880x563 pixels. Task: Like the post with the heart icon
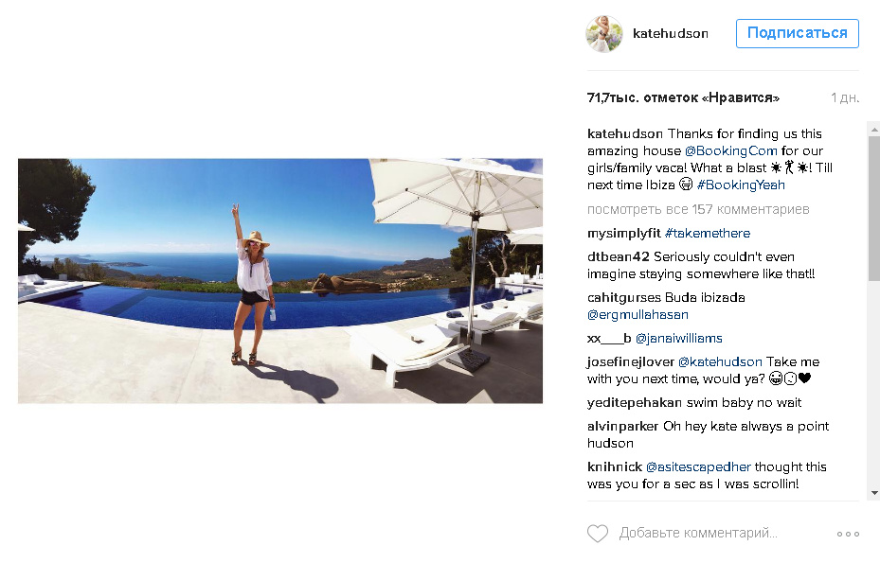pyautogui.click(x=597, y=534)
